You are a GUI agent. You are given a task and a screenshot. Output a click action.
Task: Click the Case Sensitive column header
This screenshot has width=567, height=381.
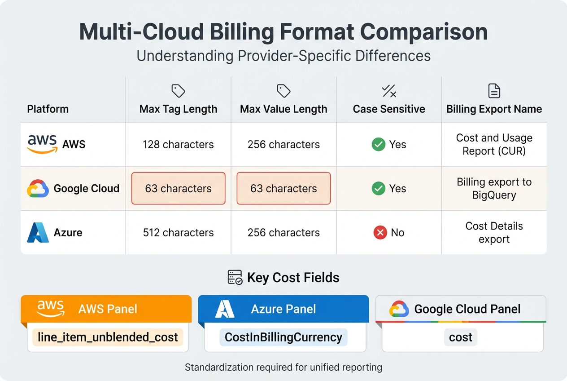tap(389, 109)
